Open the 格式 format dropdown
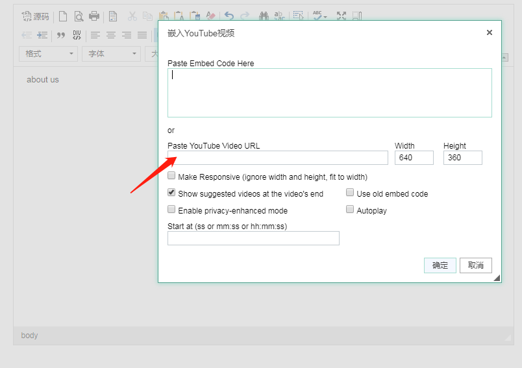Screen dimensions: 522x368 point(48,54)
